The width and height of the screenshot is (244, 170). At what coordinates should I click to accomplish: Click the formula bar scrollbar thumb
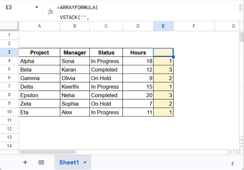(x=240, y=7)
